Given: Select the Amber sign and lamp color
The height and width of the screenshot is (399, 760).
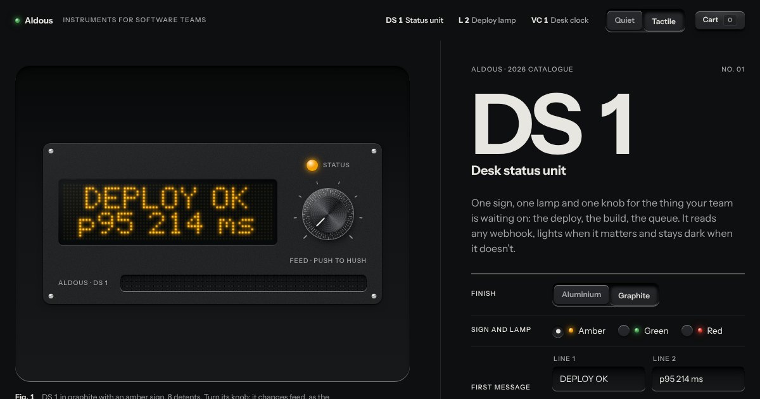Looking at the screenshot, I should 579,331.
